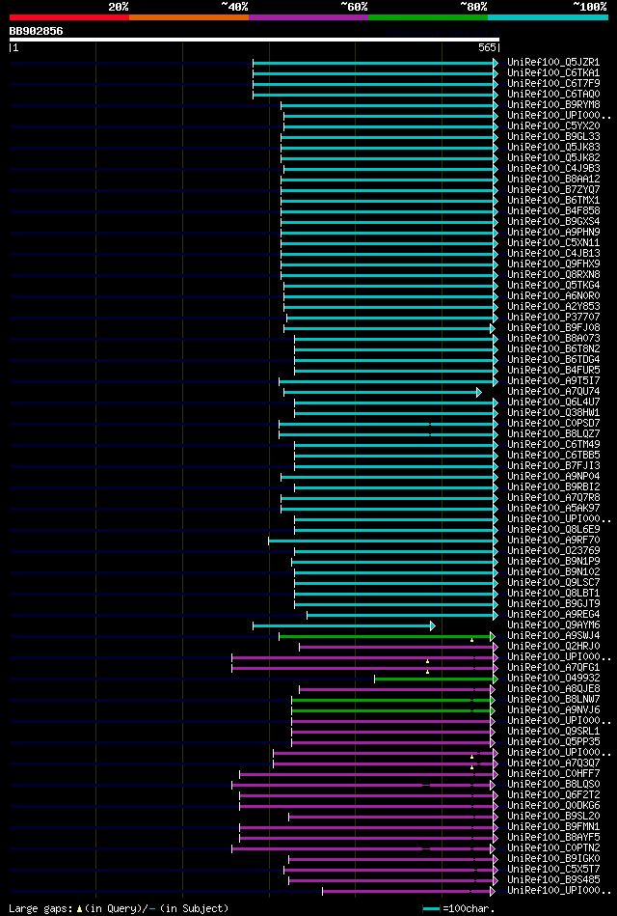Screen dimensions: 617x916
Task: Click the purple alignment bar for A7Q3Q7
Action: point(386,763)
